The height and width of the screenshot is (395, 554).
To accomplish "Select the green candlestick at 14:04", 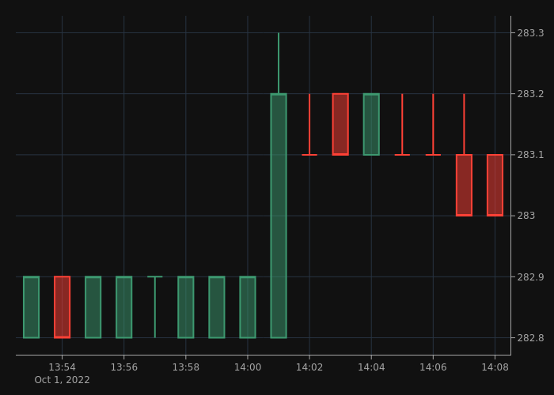I will coord(371,124).
